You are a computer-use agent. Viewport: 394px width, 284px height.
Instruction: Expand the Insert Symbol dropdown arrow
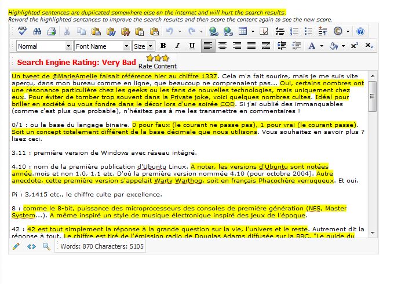pyautogui.click(x=348, y=31)
